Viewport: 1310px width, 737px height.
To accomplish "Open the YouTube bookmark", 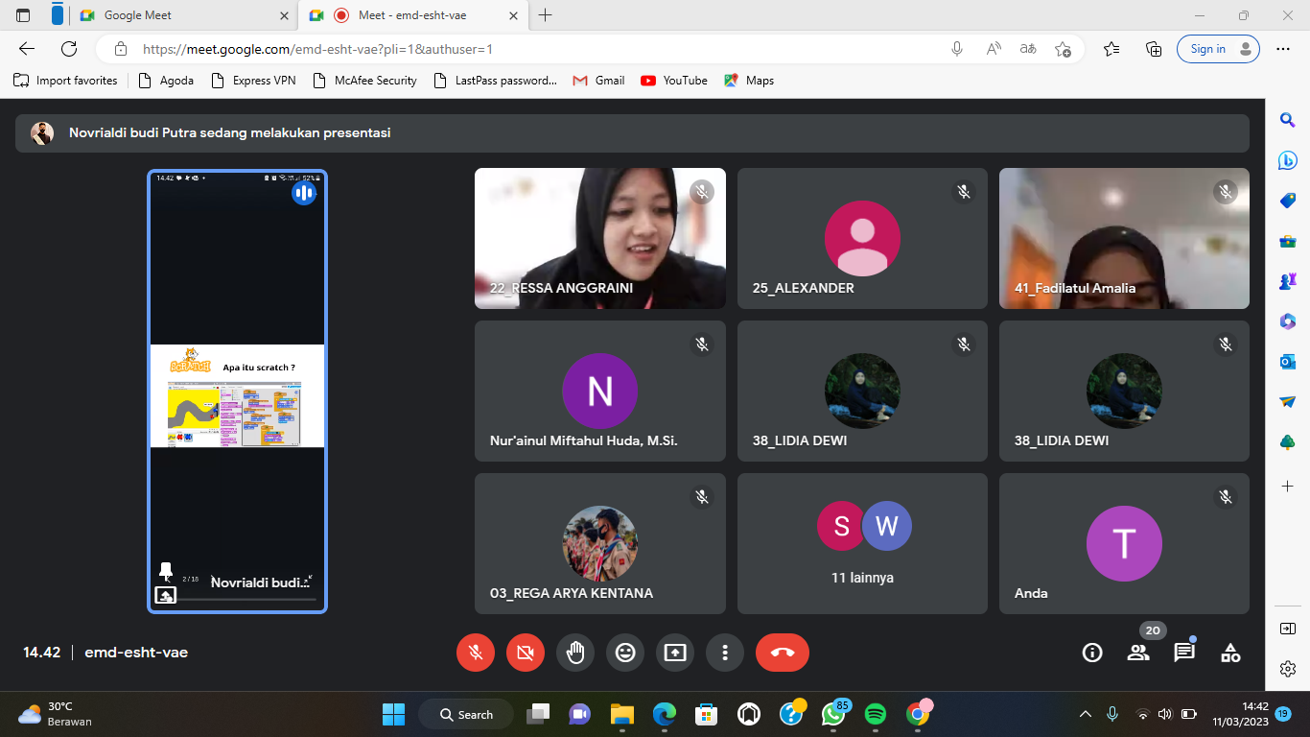I will click(674, 81).
